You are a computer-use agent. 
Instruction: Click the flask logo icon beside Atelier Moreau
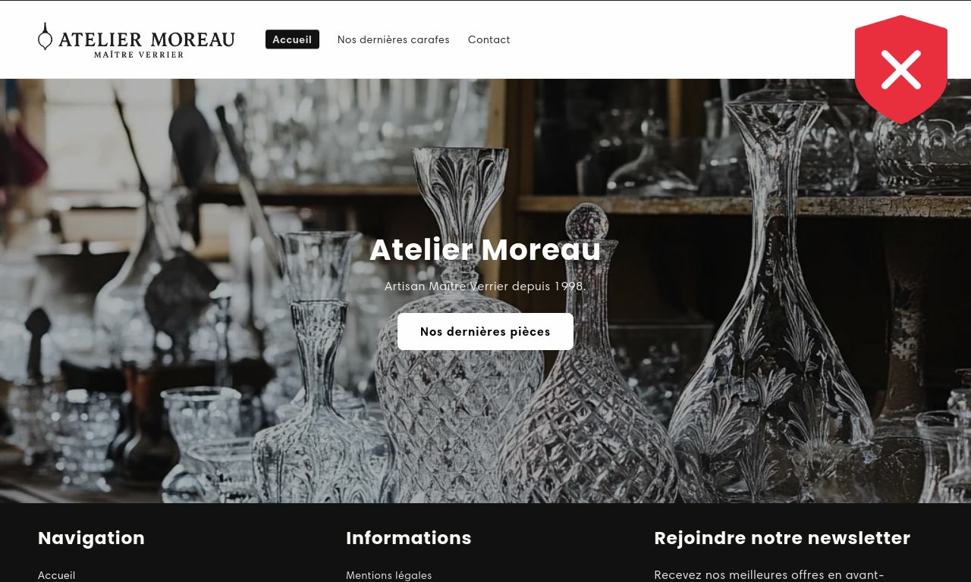(x=46, y=36)
